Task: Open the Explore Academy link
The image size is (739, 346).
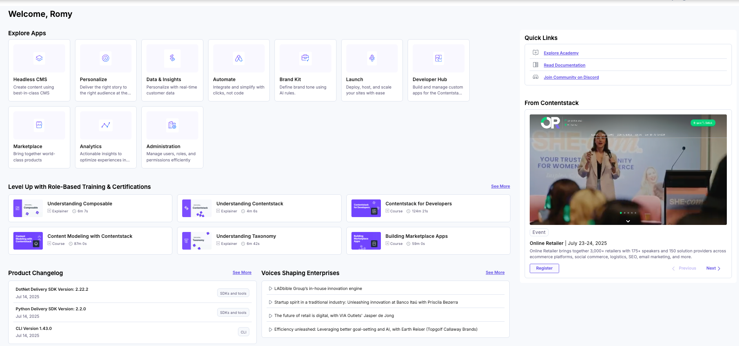Action: click(x=561, y=53)
